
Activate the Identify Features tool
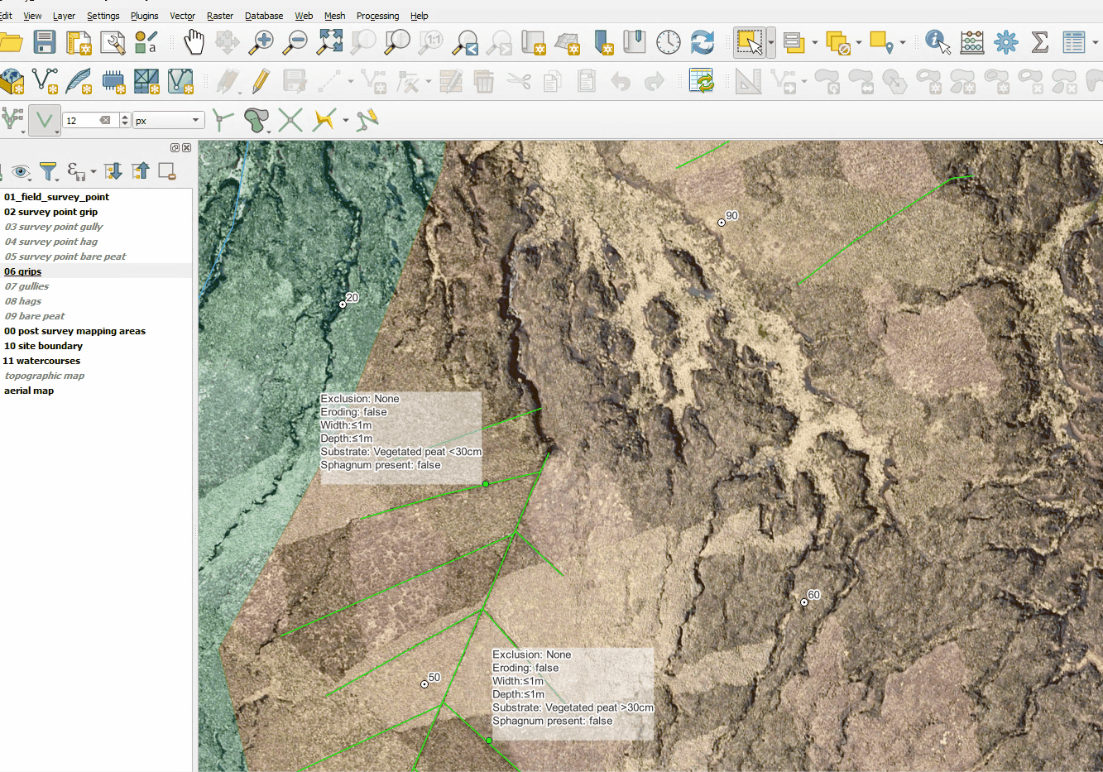pos(937,41)
